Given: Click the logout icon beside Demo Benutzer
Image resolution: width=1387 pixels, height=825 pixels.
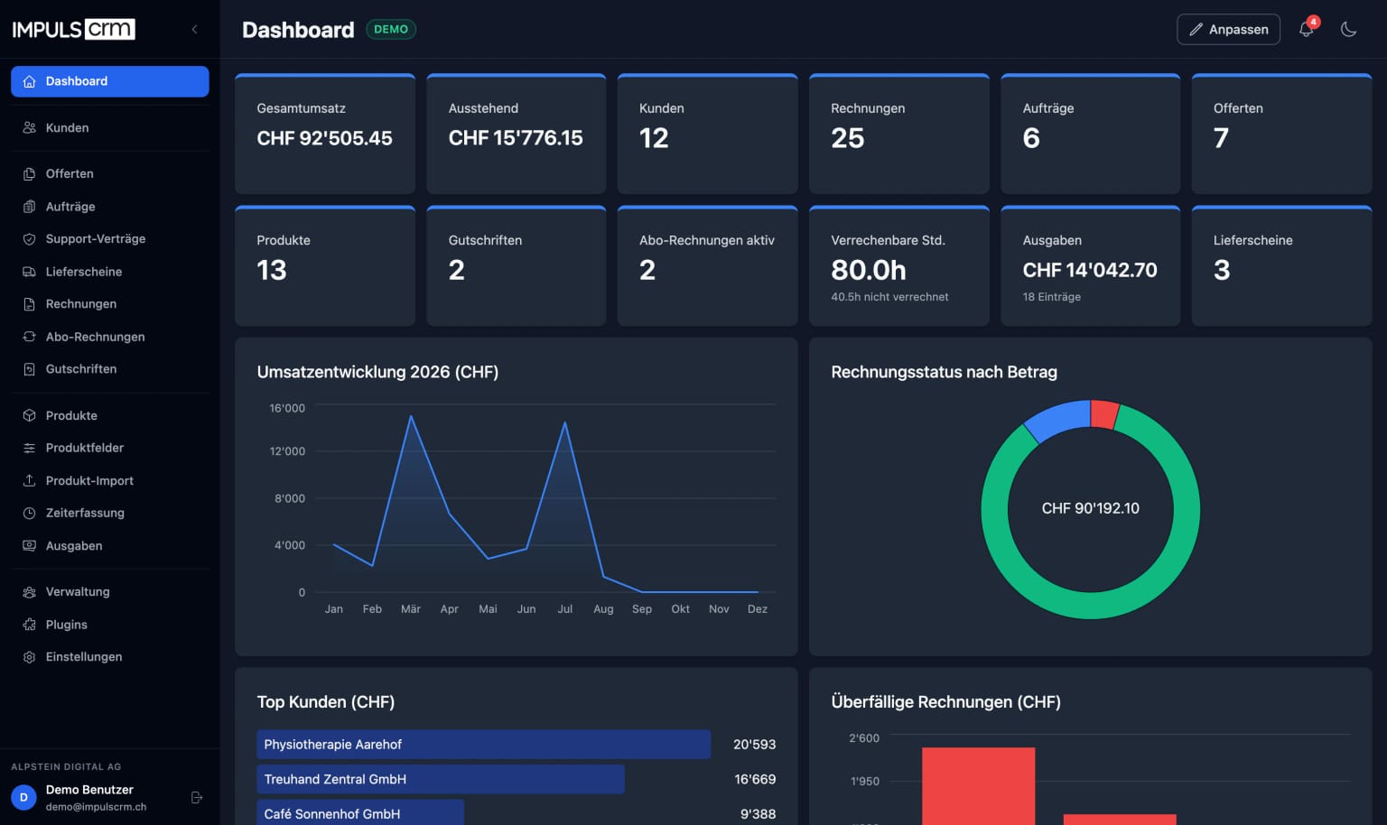Looking at the screenshot, I should [x=197, y=798].
